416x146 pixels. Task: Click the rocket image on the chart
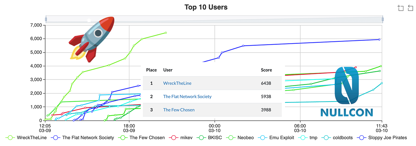click(x=92, y=39)
